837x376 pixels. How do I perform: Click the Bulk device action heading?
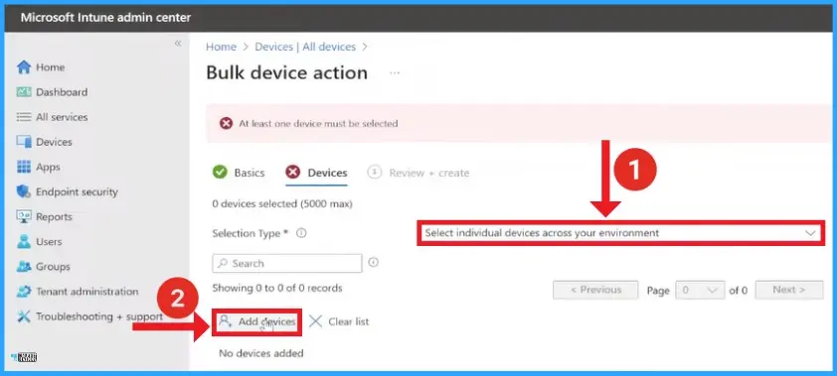286,73
